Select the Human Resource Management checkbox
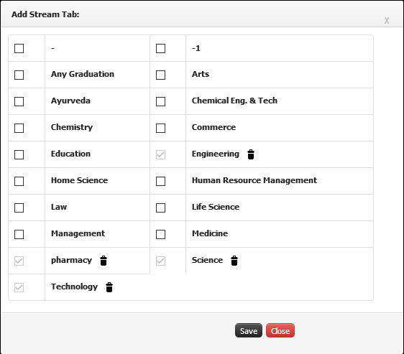 coord(160,181)
